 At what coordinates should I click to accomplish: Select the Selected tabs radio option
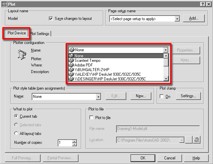pyautogui.click(x=16, y=125)
